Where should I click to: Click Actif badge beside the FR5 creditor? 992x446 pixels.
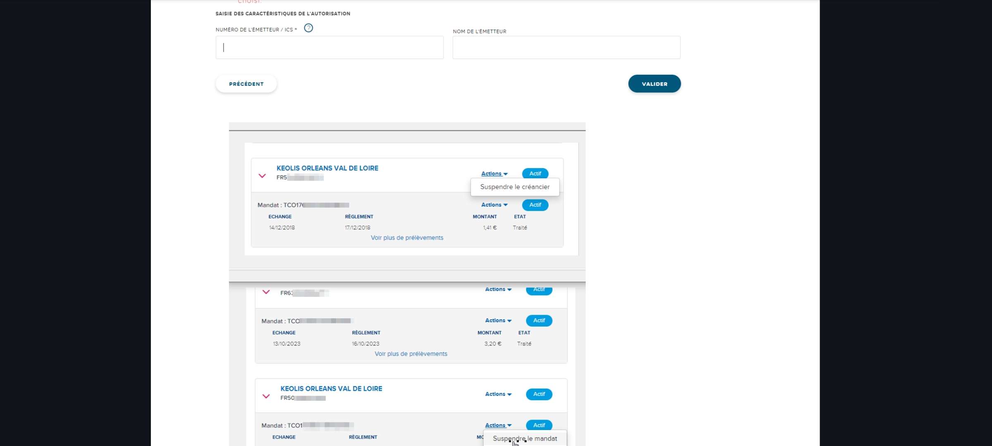[535, 174]
